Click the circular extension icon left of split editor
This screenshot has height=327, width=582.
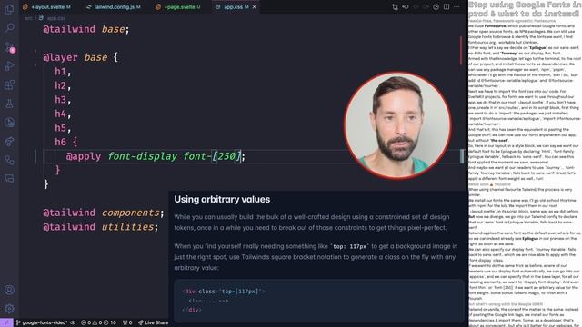[436, 6]
